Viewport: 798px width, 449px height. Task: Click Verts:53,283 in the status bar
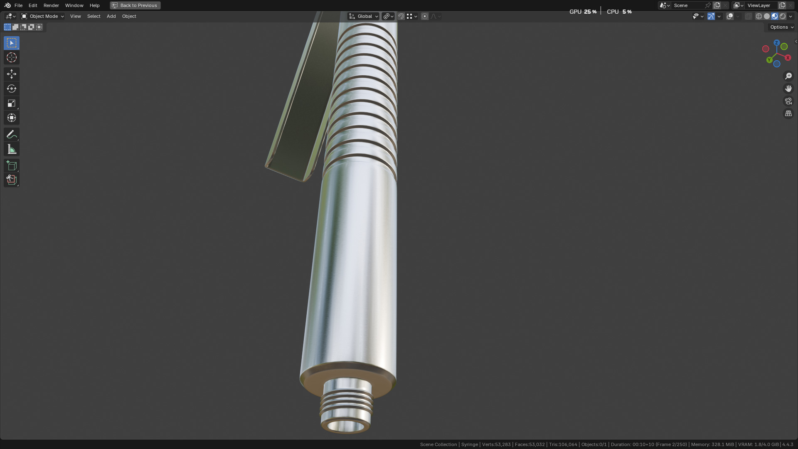click(x=496, y=444)
